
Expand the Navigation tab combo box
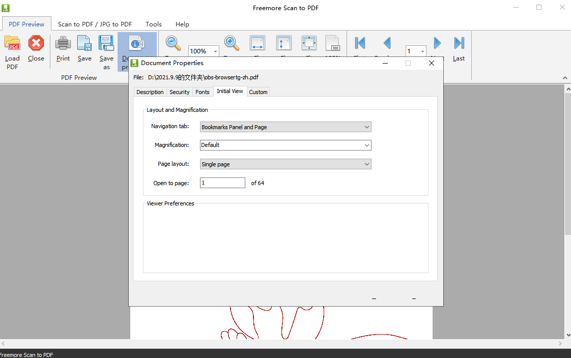[367, 127]
